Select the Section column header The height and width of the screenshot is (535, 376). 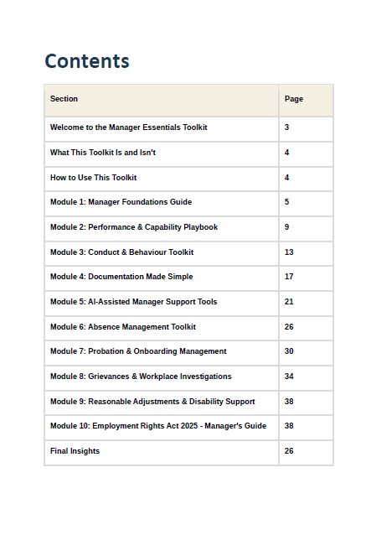click(64, 99)
